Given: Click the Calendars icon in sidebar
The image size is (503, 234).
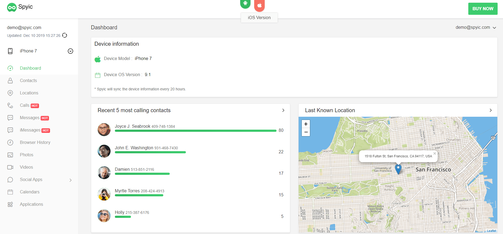Looking at the screenshot, I should pyautogui.click(x=10, y=192).
